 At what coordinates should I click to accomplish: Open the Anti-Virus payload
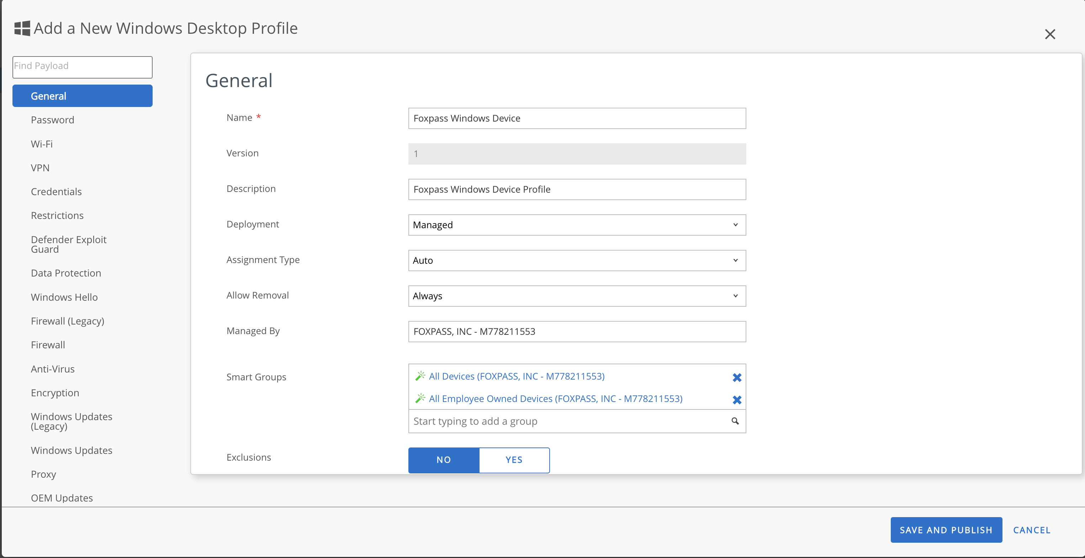(x=53, y=369)
